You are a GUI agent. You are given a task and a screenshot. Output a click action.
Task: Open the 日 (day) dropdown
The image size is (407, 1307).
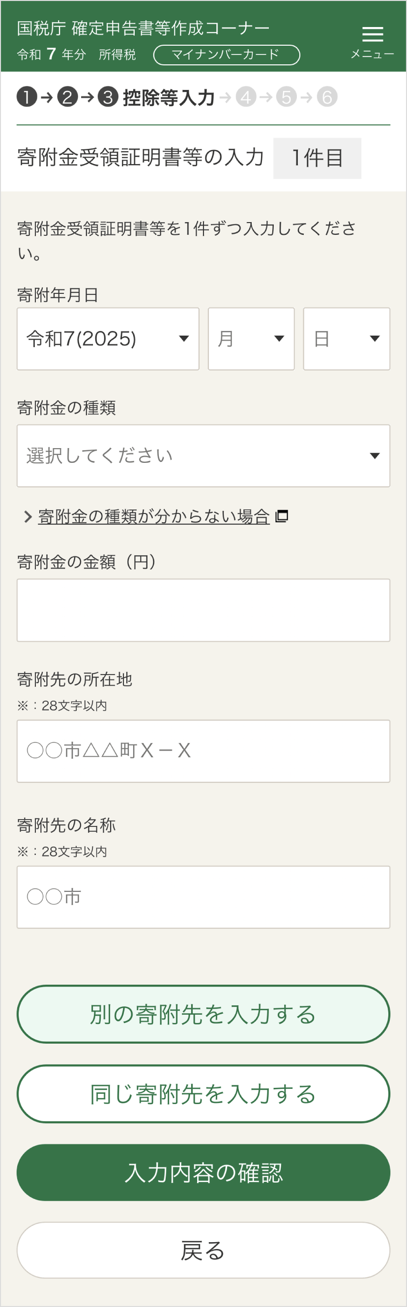point(347,339)
